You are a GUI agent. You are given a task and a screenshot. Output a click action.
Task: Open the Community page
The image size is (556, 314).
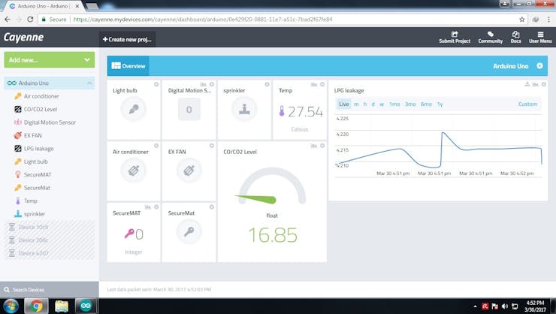tap(491, 38)
